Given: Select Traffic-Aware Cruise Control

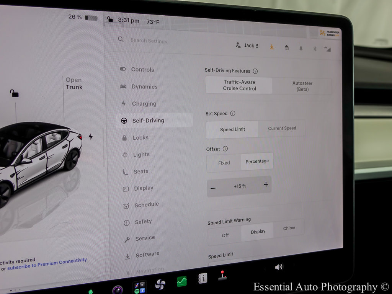Looking at the screenshot, I should click(239, 85).
